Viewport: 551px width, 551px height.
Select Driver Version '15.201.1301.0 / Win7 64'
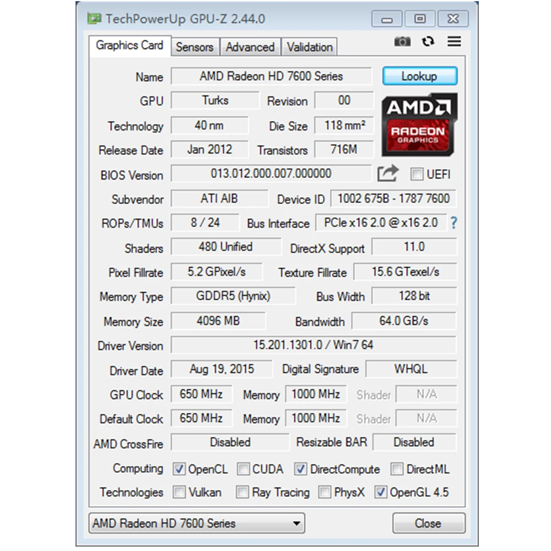pos(314,345)
